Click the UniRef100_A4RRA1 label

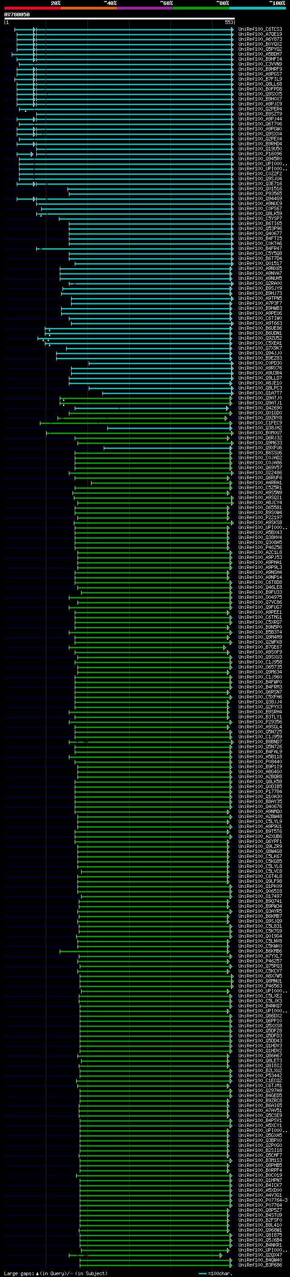(x=260, y=482)
